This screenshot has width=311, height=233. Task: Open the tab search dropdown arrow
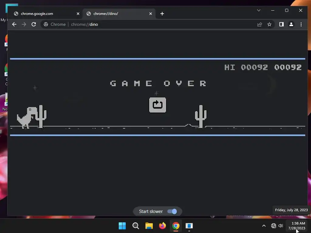click(259, 10)
